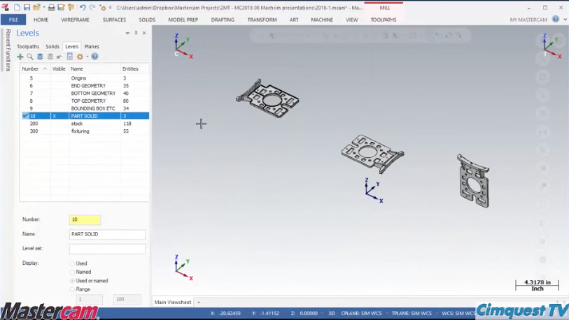Viewport: 569px width, 320px height.
Task: Open the Levels panel options dropdown arrow
Action: [x=127, y=33]
